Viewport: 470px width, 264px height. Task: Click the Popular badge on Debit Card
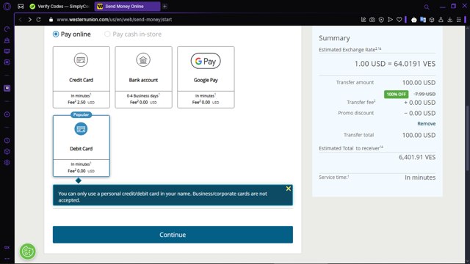(x=81, y=114)
